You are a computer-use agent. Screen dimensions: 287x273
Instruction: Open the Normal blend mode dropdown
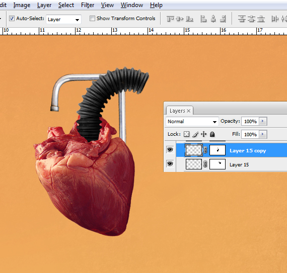click(192, 121)
